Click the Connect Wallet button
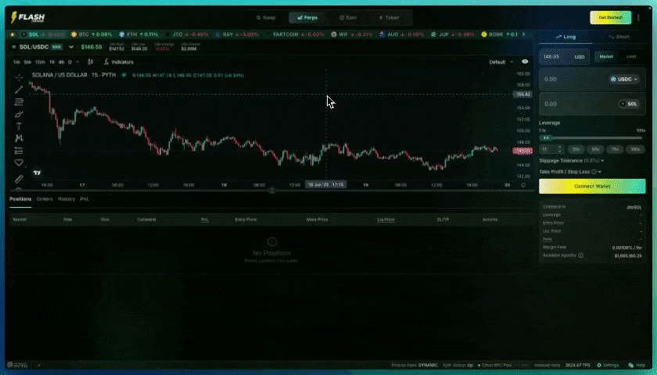The height and width of the screenshot is (375, 657). pos(592,186)
